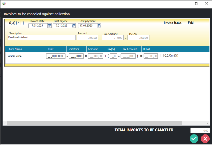Image resolution: width=212 pixels, height=145 pixels.
Task: Open the Last payment calendar picker
Action: pos(99,26)
